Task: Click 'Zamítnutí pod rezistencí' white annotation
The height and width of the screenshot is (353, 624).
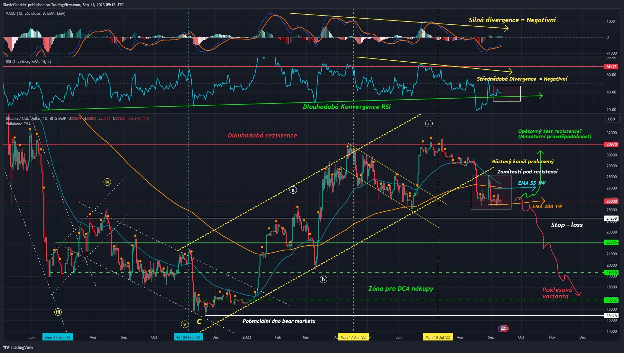Action: (x=528, y=172)
